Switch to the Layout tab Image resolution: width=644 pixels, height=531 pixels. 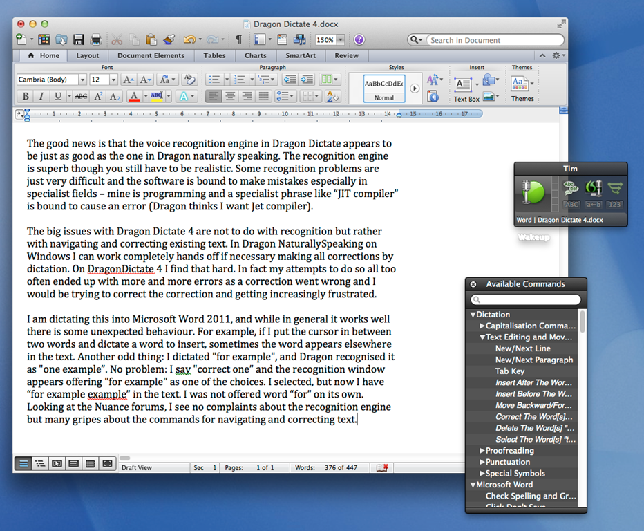point(88,55)
